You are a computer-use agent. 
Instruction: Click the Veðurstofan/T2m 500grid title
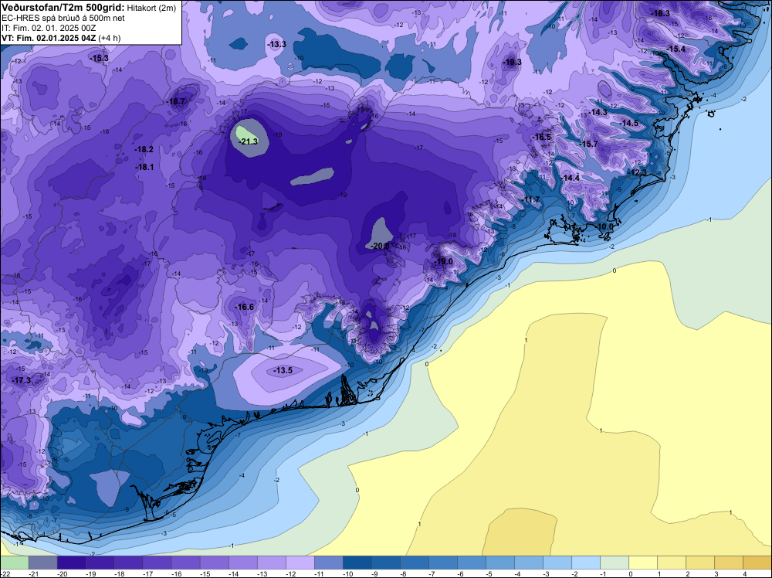tap(62, 8)
